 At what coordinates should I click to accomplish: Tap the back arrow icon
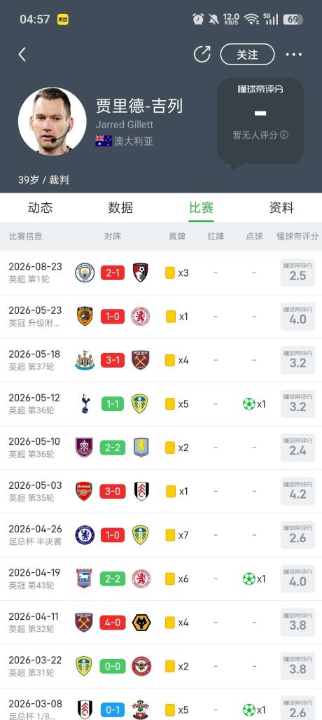(x=22, y=55)
